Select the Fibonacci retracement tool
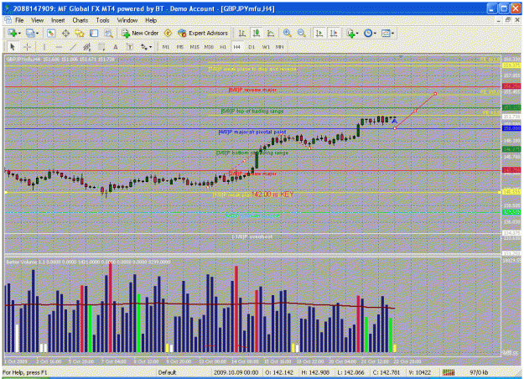Image resolution: width=524 pixels, height=379 pixels. coord(101,47)
